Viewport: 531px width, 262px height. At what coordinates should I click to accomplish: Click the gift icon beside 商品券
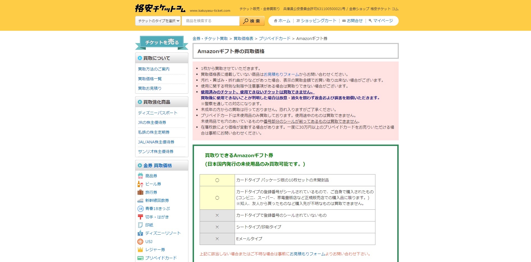point(140,176)
